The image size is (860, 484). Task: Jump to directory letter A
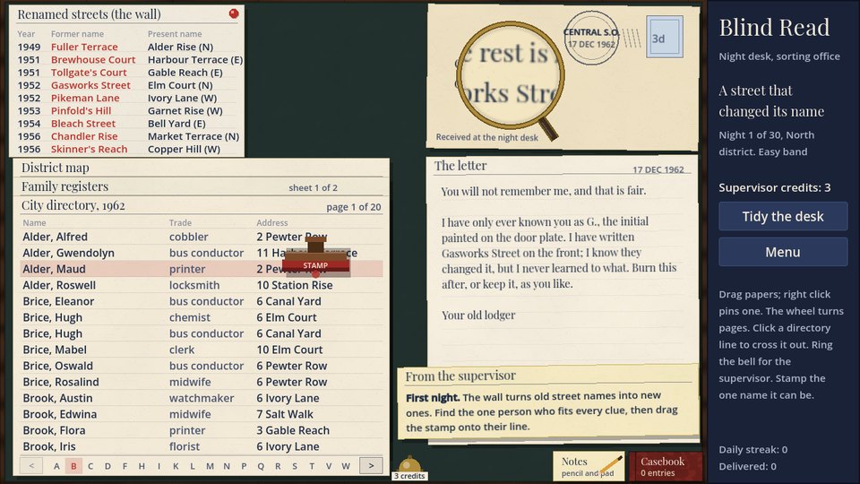click(x=56, y=466)
